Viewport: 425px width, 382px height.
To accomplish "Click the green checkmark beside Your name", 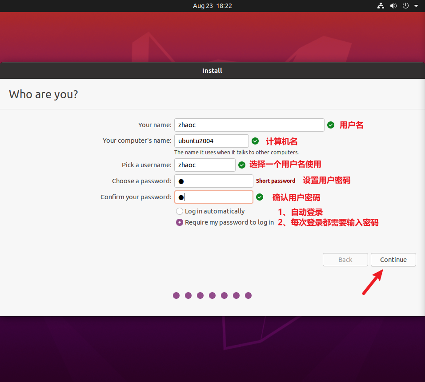I will pyautogui.click(x=331, y=125).
